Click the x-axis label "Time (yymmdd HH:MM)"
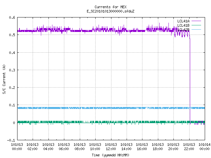This screenshot has width=211, height=158. pyautogui.click(x=110, y=155)
